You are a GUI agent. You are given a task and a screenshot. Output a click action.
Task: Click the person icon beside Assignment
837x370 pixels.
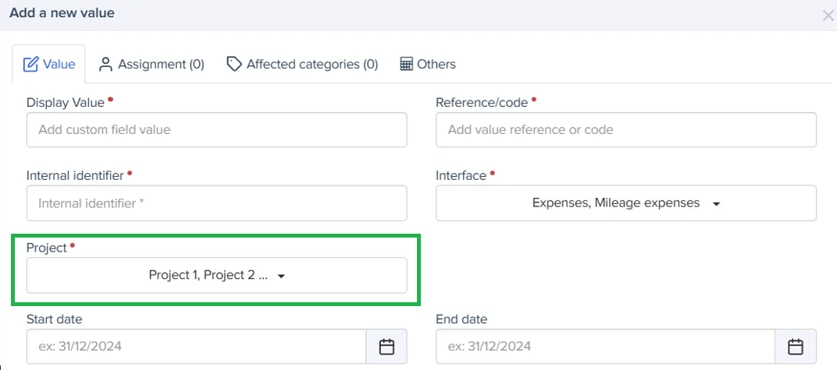(x=106, y=65)
